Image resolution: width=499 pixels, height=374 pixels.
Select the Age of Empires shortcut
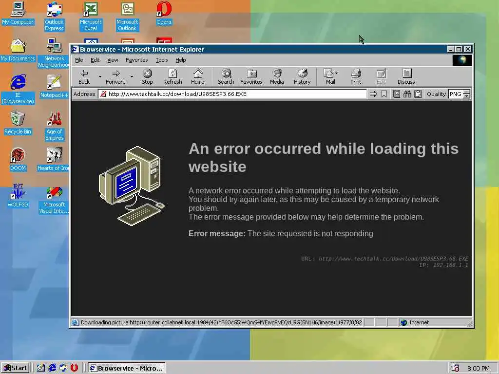[x=54, y=126]
